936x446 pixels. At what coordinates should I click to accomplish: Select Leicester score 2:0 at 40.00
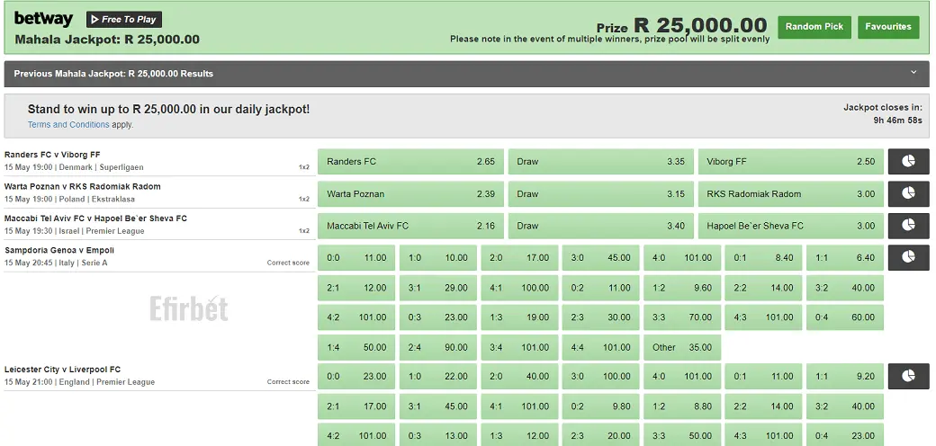(x=519, y=376)
